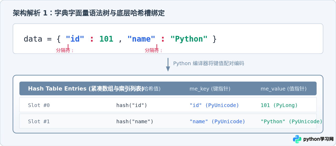Click the "Python" (PyUnicode) cell
This screenshot has height=146, width=336.
292,121
